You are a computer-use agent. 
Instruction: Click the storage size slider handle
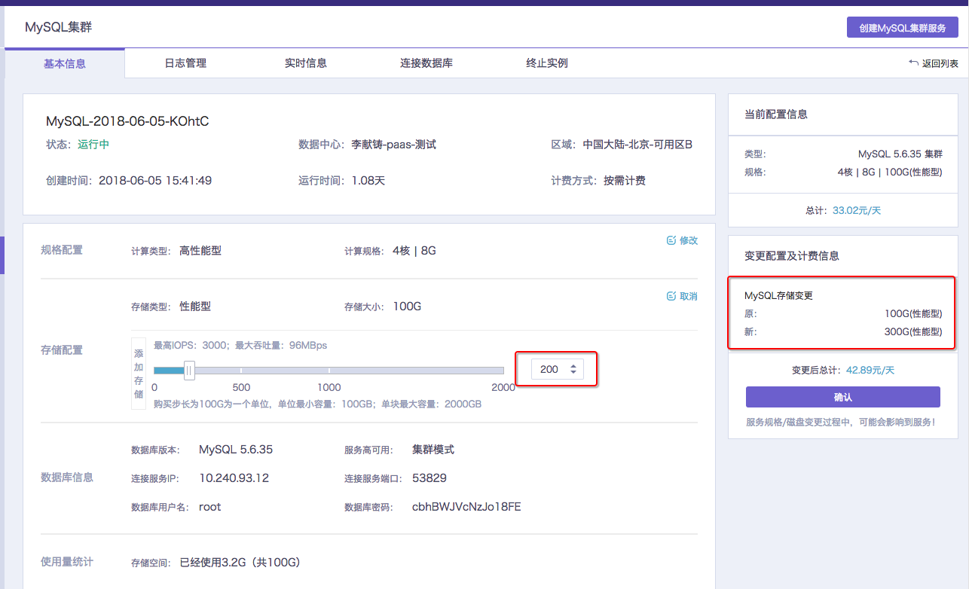click(x=190, y=370)
